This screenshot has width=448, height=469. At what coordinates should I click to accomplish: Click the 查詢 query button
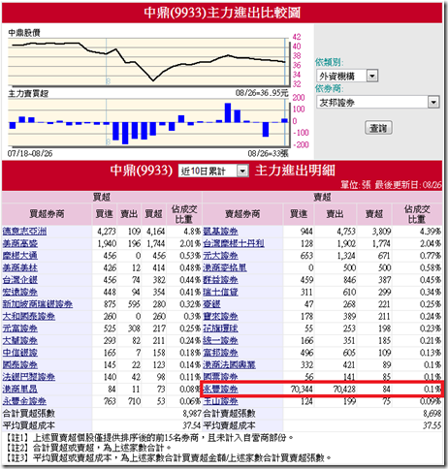point(378,128)
